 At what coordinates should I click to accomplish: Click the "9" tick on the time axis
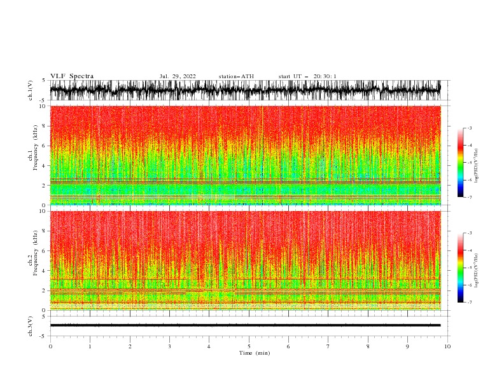point(407,346)
